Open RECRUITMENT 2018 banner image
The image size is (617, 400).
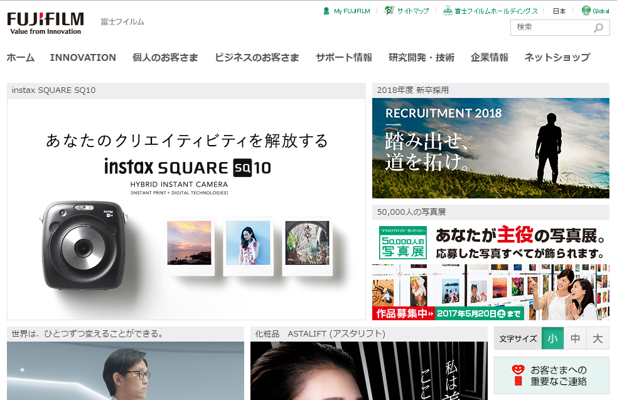tap(491, 148)
